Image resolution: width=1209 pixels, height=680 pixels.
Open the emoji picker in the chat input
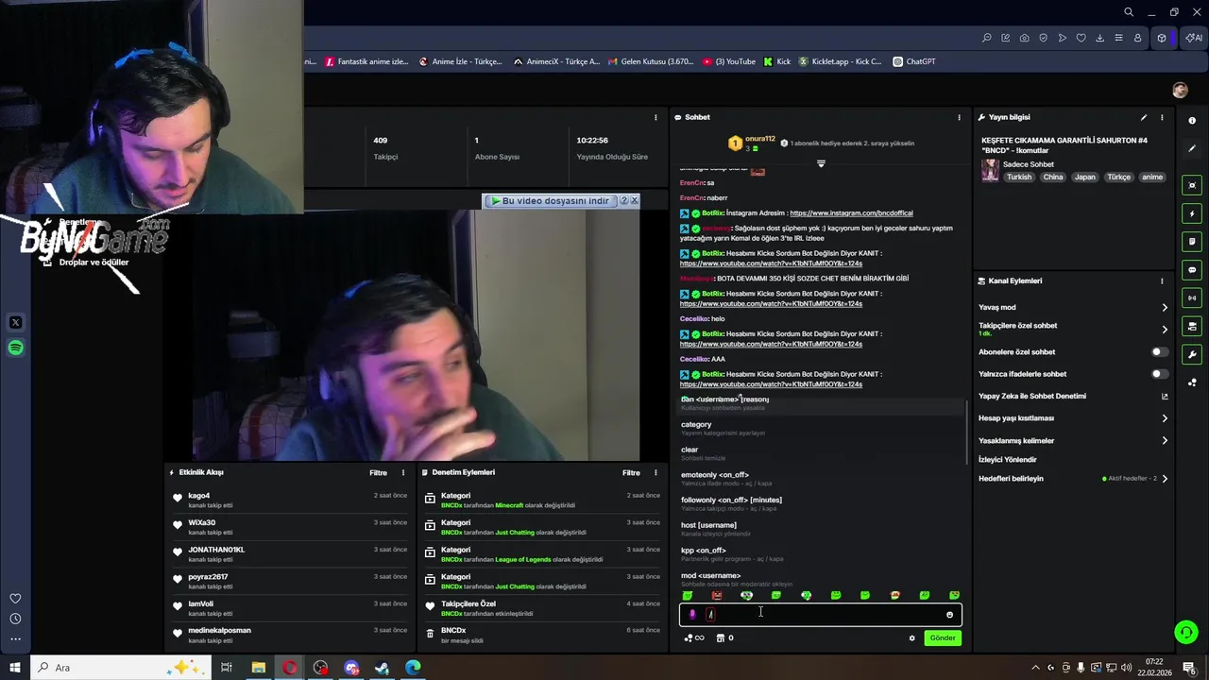click(x=949, y=615)
